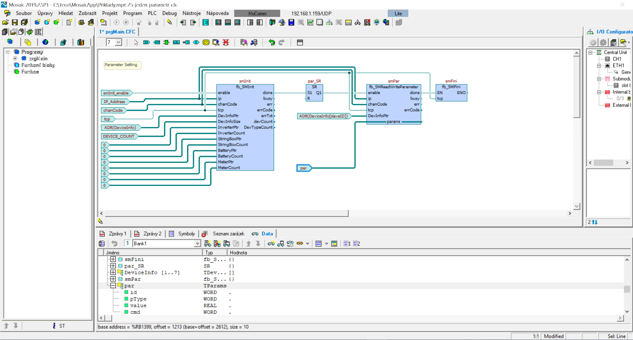Click the red X delete element icon
This screenshot has width=633, height=340.
click(226, 43)
